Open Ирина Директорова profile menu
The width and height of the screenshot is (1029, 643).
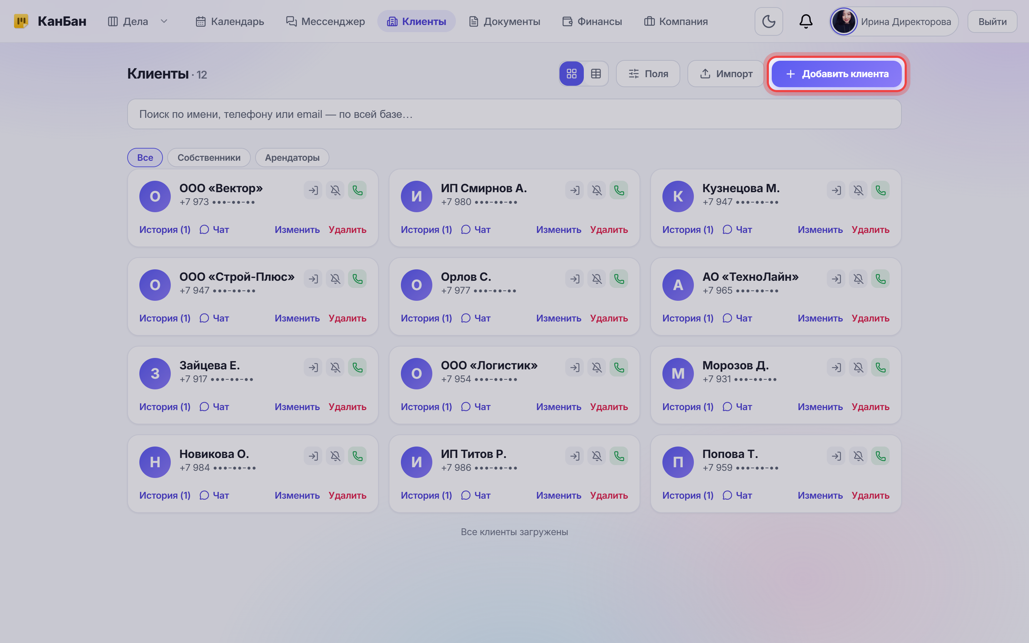[894, 21]
